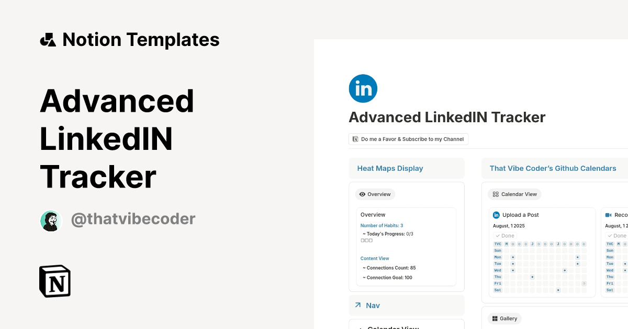Click the Notion N logo in the sidebar
Image resolution: width=628 pixels, height=329 pixels.
(x=54, y=281)
